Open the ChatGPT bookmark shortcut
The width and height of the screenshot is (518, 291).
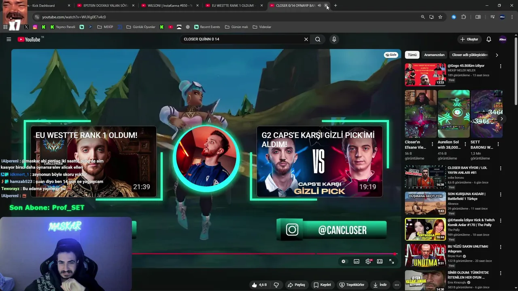pyautogui.click(x=188, y=27)
